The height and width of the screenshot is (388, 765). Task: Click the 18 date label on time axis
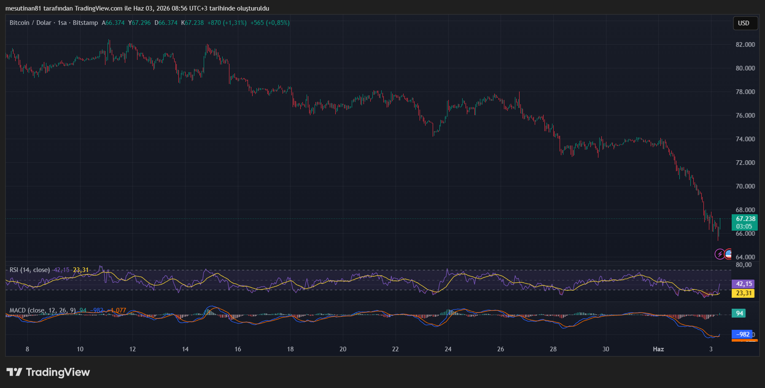click(x=291, y=349)
